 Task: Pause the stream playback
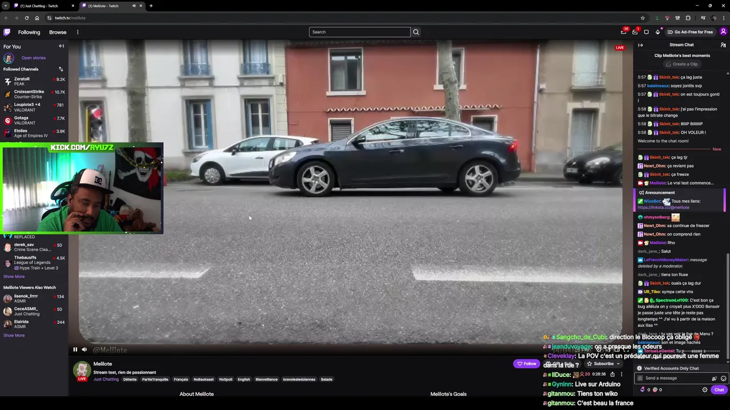[x=75, y=350]
